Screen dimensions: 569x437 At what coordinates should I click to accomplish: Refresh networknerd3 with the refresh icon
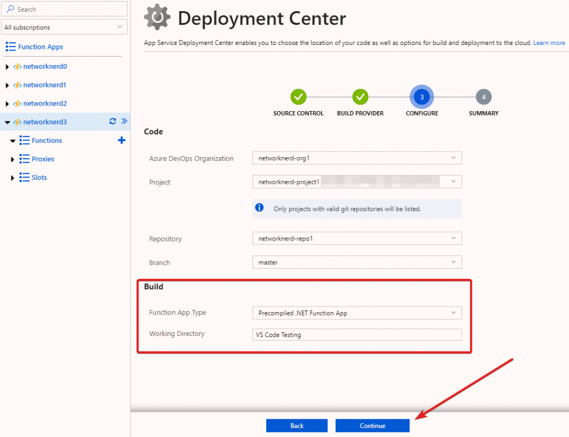(x=112, y=121)
